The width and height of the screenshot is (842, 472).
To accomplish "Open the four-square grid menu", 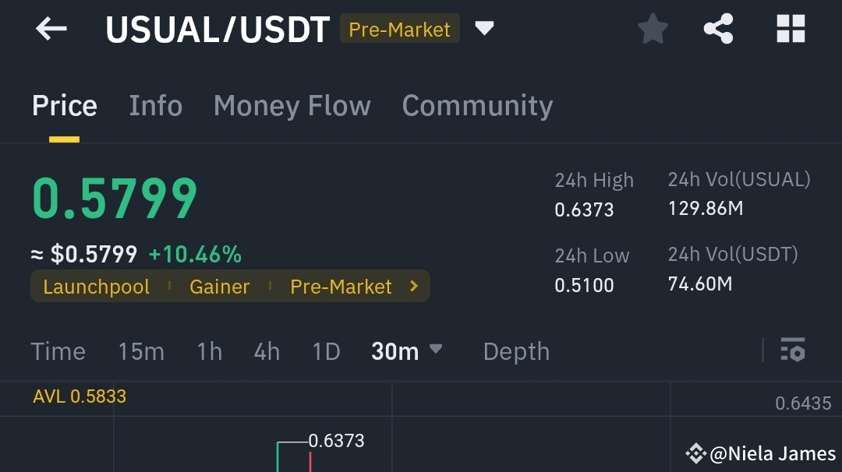I will (x=791, y=28).
